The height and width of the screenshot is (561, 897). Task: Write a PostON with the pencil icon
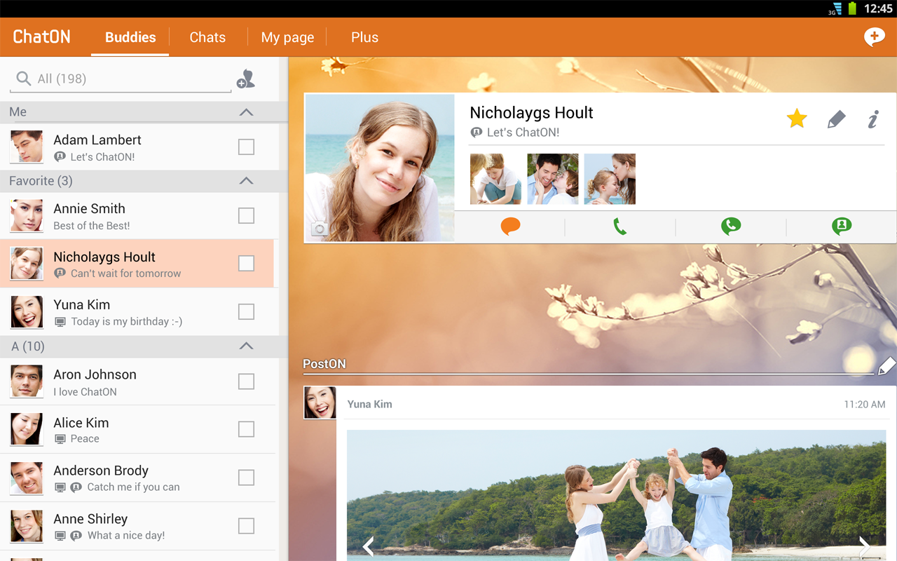pos(886,366)
